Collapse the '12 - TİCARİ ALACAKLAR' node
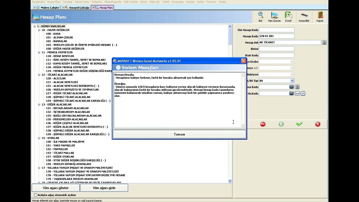Screen dimensions: 359x202 [39, 75]
